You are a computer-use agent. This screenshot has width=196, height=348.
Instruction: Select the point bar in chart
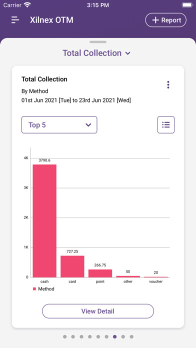tap(100, 273)
